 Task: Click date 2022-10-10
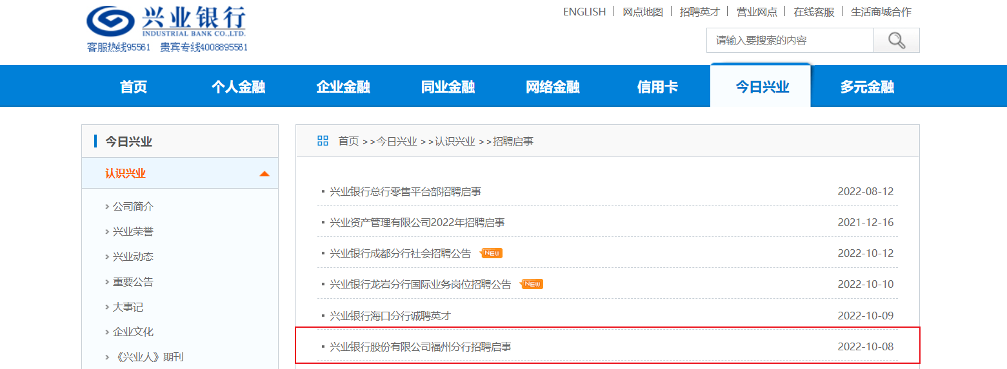coord(866,284)
